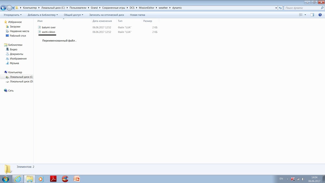Select the batumi over file
Screen dimensions: 325x183
pos(49,27)
